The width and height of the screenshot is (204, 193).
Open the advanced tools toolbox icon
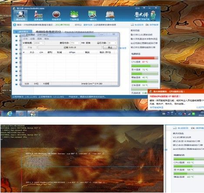110,15
